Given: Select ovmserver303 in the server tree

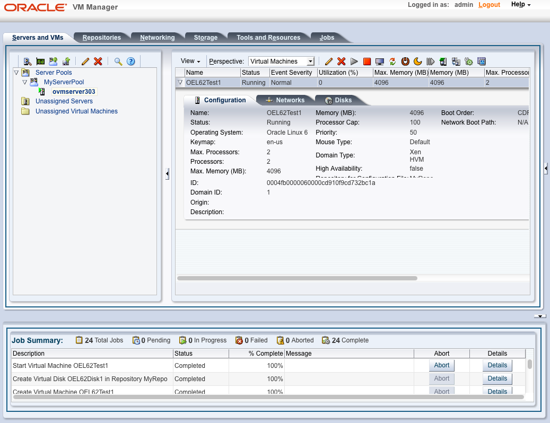Looking at the screenshot, I should 74,92.
